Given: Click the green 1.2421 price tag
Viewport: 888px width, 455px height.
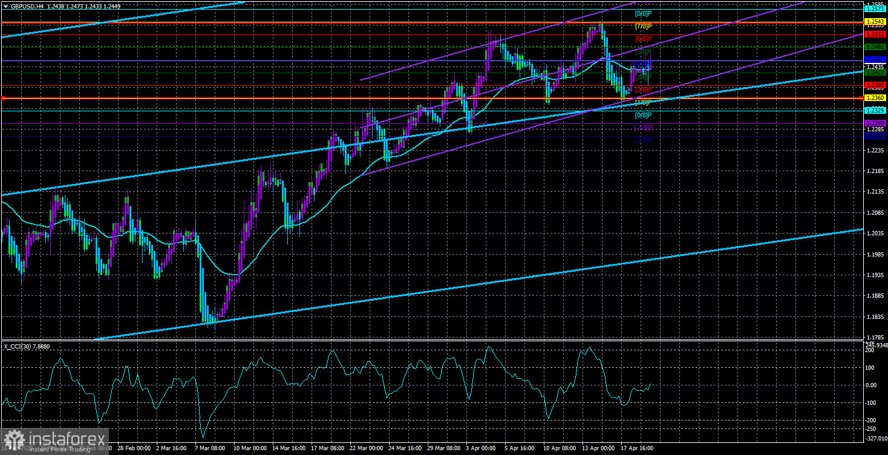Looking at the screenshot, I should [875, 73].
